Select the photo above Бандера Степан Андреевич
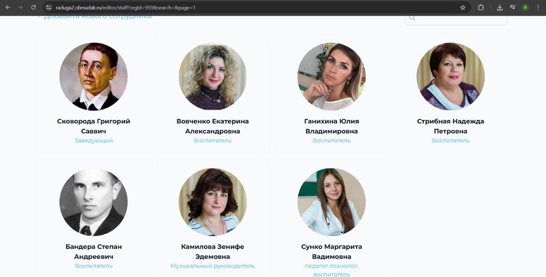Image resolution: width=546 pixels, height=277 pixels. (x=93, y=202)
